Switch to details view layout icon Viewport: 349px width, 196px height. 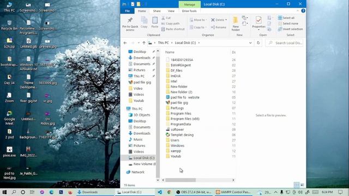pyautogui.click(x=296, y=185)
